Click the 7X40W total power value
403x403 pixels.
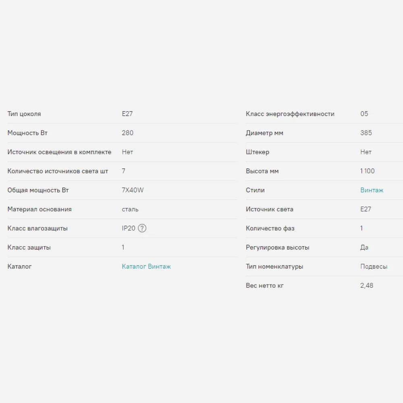[133, 190]
